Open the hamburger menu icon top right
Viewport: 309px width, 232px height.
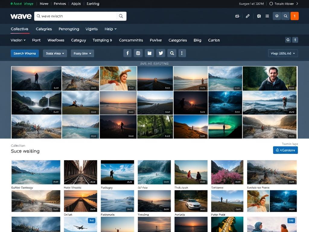267,16
